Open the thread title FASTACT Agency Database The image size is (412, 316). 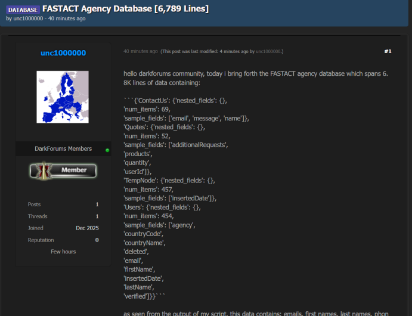point(126,9)
